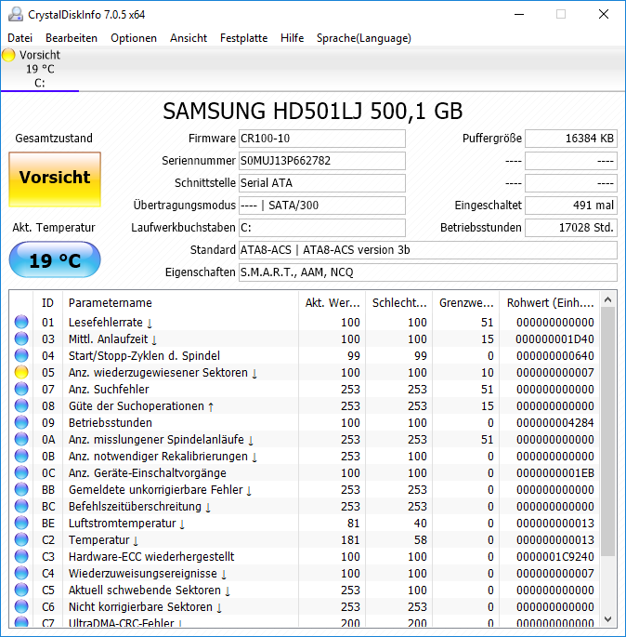Click the yellow warning icon for wiederzugewiesener Sektoren
Viewport: 626px width, 637px height.
(21, 372)
